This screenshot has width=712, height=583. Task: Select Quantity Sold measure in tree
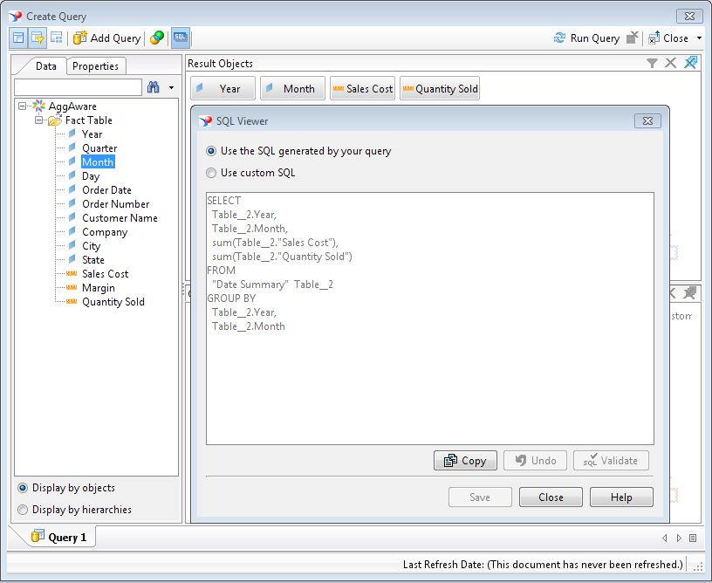pos(113,302)
